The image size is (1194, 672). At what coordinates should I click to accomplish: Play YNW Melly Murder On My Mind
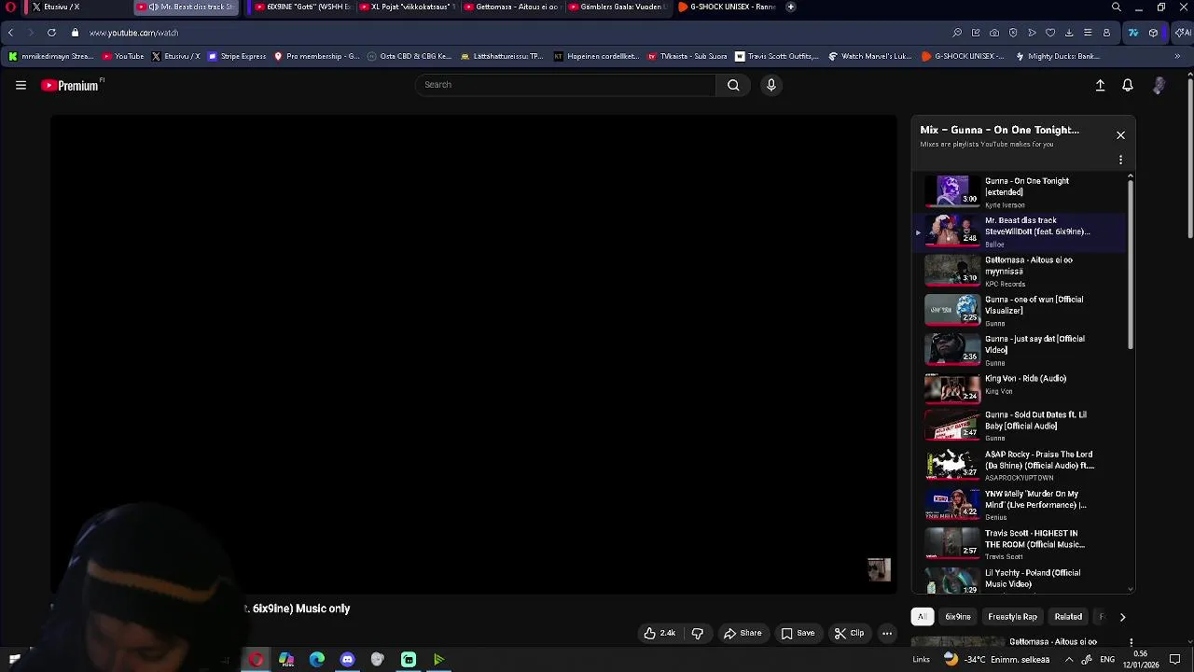point(1020,504)
